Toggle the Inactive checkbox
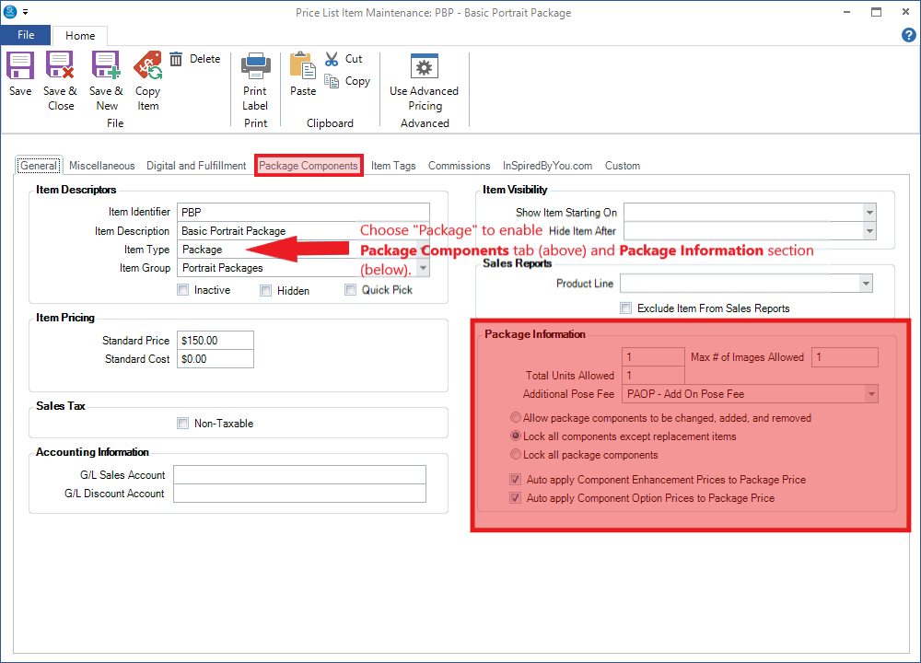 (184, 290)
